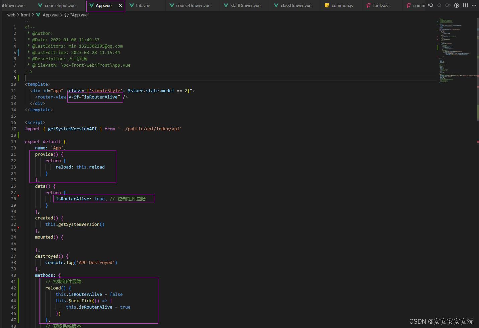The width and height of the screenshot is (479, 328).
Task: Click 'id="app"' attribute in template
Action: tap(53, 90)
